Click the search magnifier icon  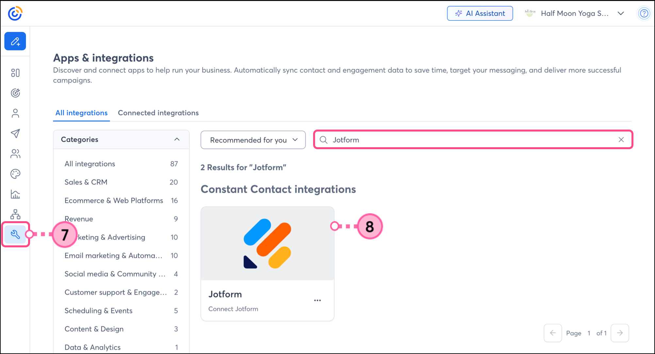pyautogui.click(x=324, y=140)
